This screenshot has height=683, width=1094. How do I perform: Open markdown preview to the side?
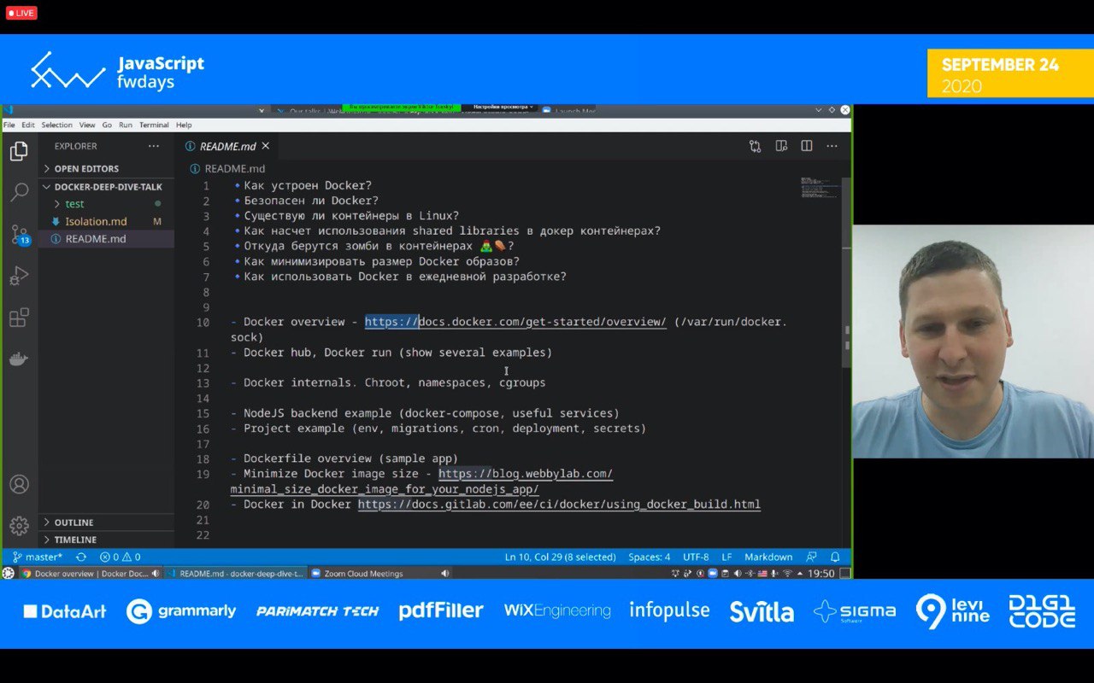pyautogui.click(x=781, y=146)
